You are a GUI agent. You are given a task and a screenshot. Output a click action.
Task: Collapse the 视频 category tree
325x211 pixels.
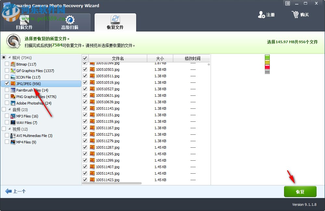tap(9, 129)
